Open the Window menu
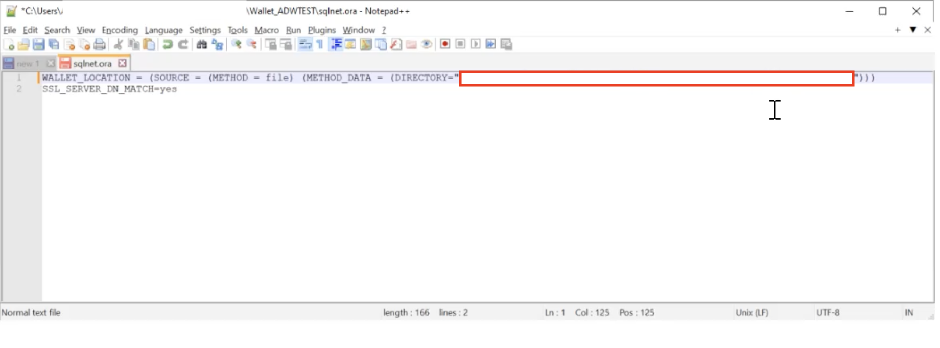 point(359,30)
